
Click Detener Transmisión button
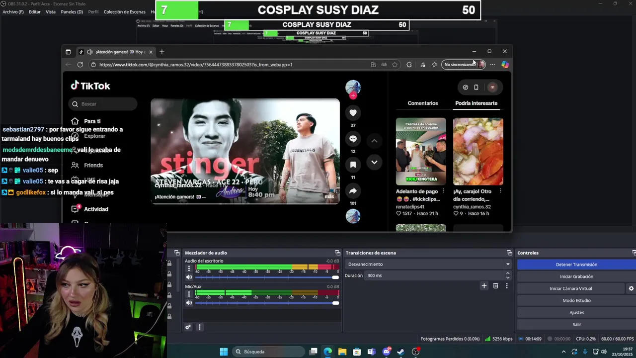click(576, 265)
